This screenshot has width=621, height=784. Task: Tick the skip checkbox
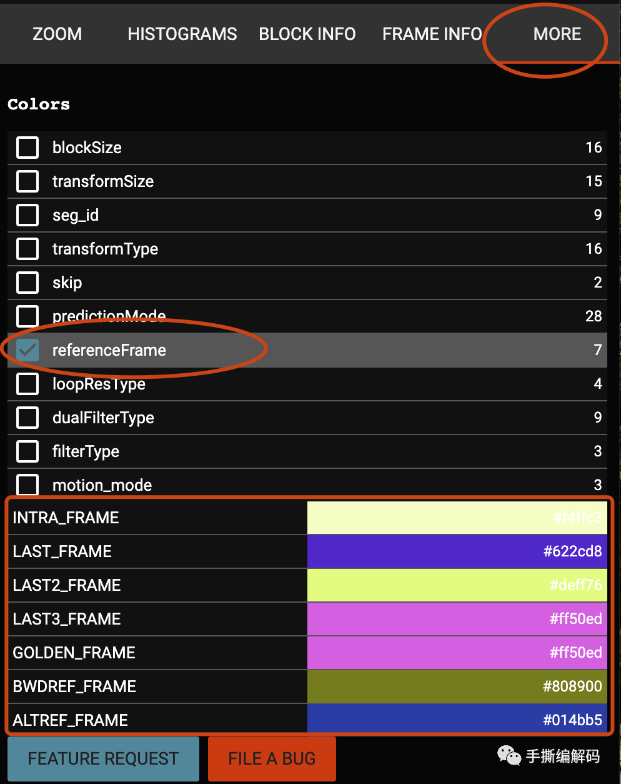27,283
